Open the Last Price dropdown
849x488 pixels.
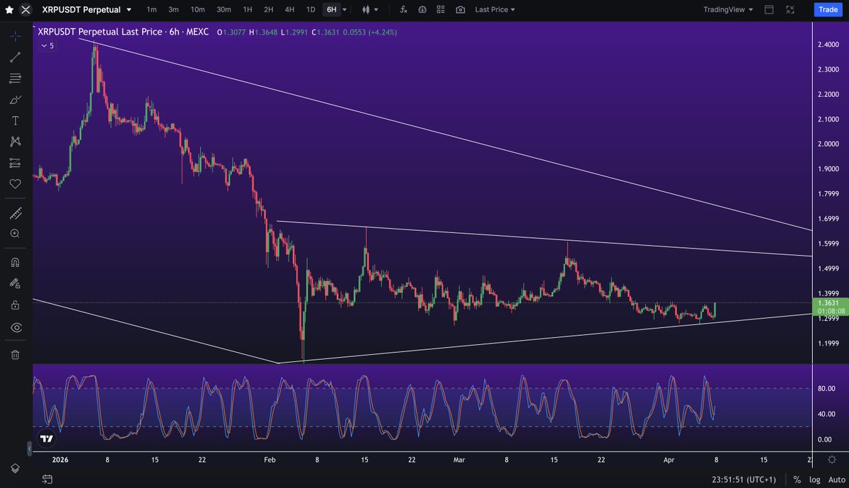coord(495,10)
